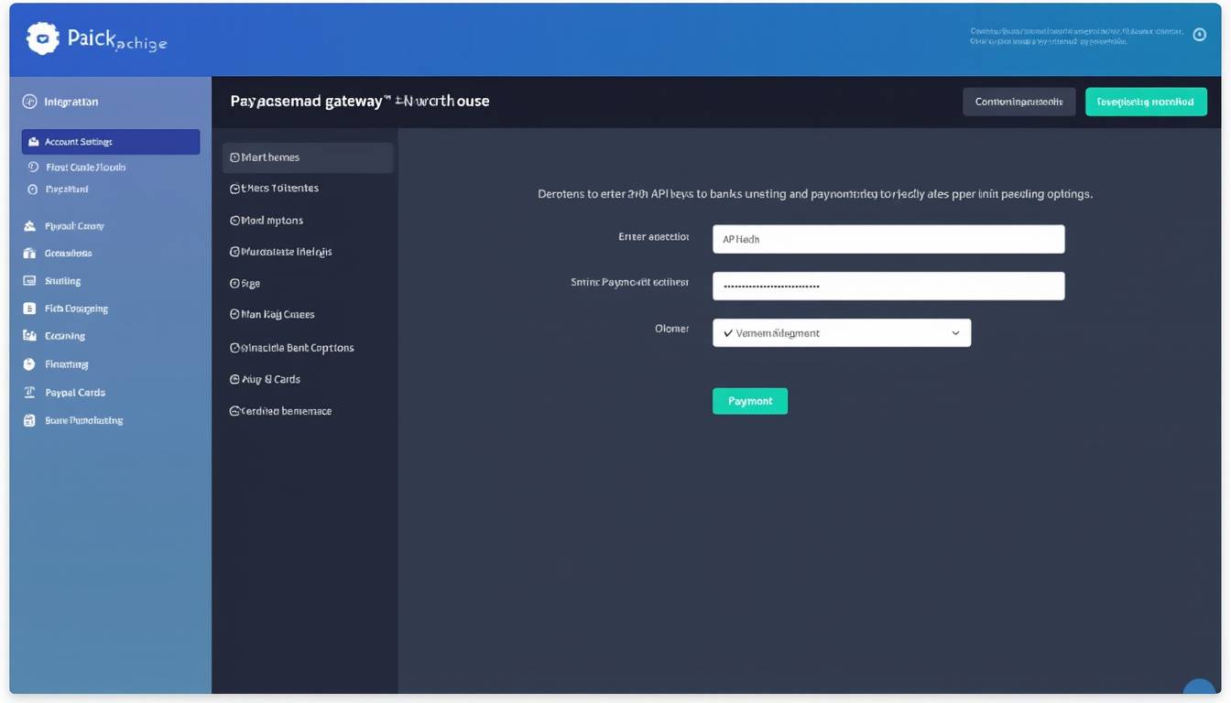Click the green Payment button
This screenshot has width=1231, height=703.
tap(749, 400)
